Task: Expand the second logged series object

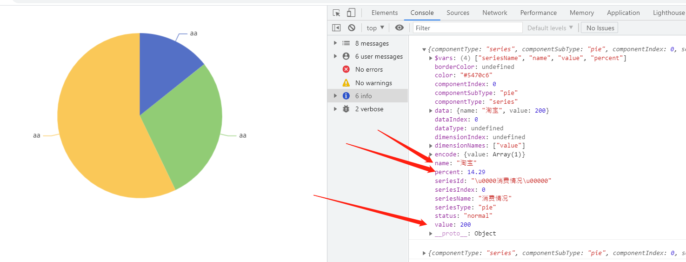Action: coord(424,253)
